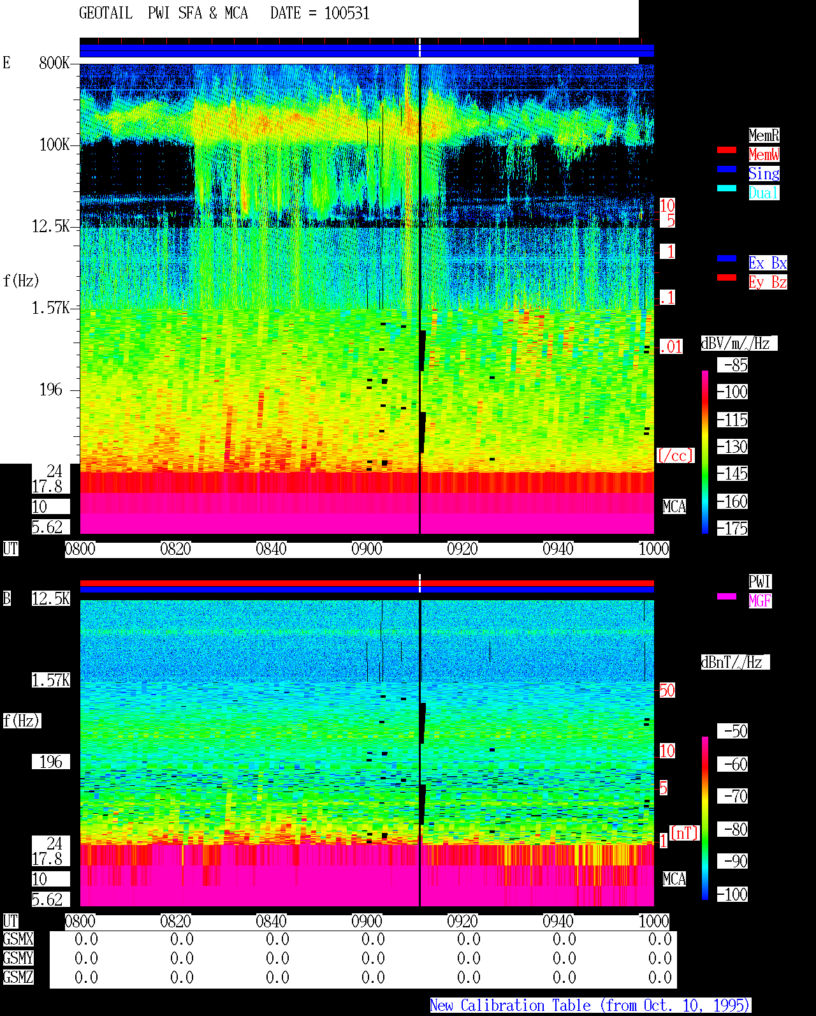
Task: Click the magenta MGF legend swatch
Action: pos(727,596)
